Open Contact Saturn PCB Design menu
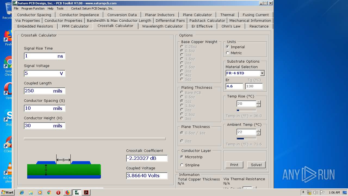The image size is (348, 196). pyautogui.click(x=92, y=8)
